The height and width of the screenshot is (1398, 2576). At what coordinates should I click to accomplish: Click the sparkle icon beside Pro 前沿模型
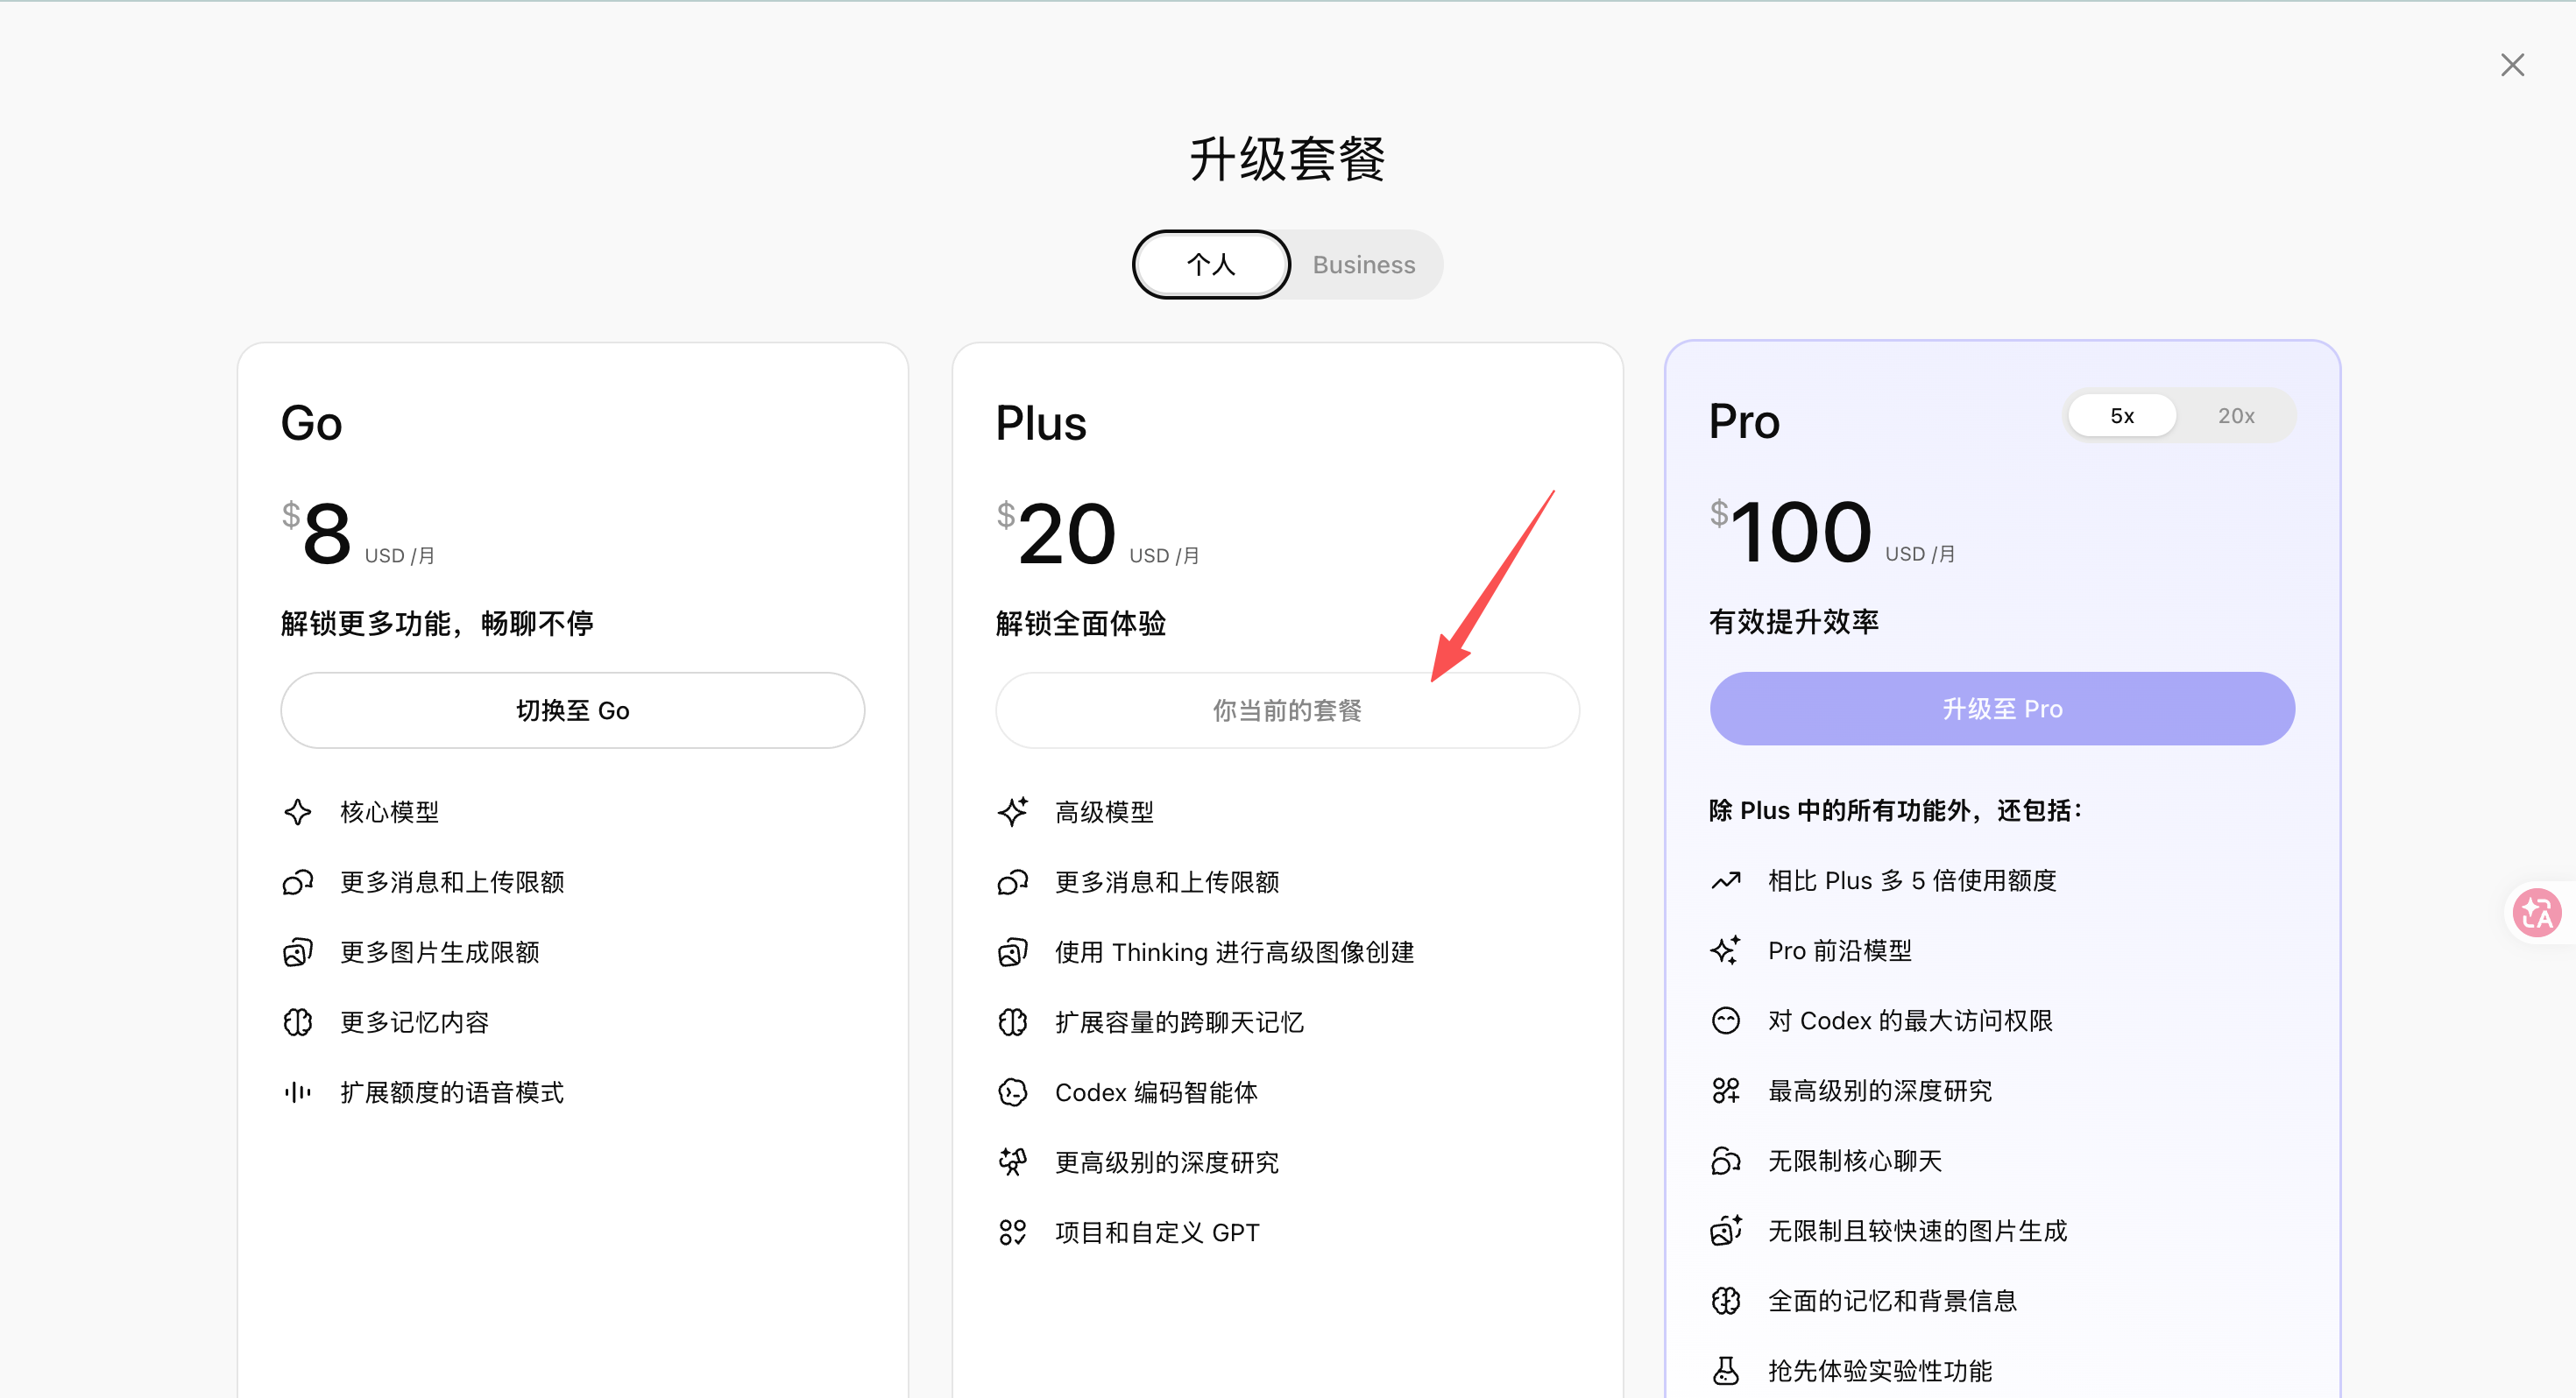point(1726,950)
